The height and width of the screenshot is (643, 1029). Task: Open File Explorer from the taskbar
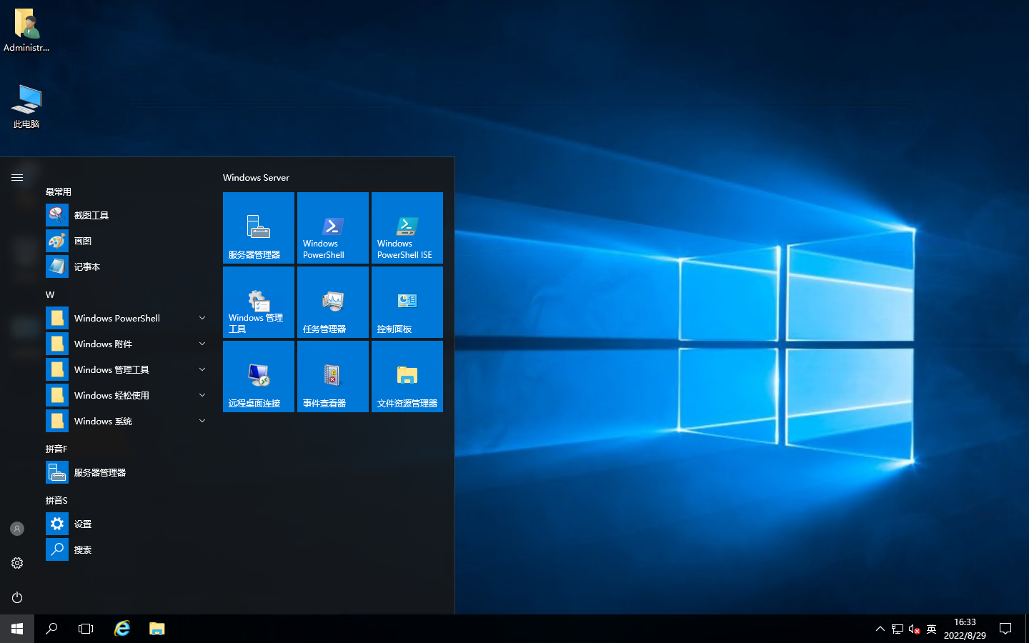(x=156, y=629)
